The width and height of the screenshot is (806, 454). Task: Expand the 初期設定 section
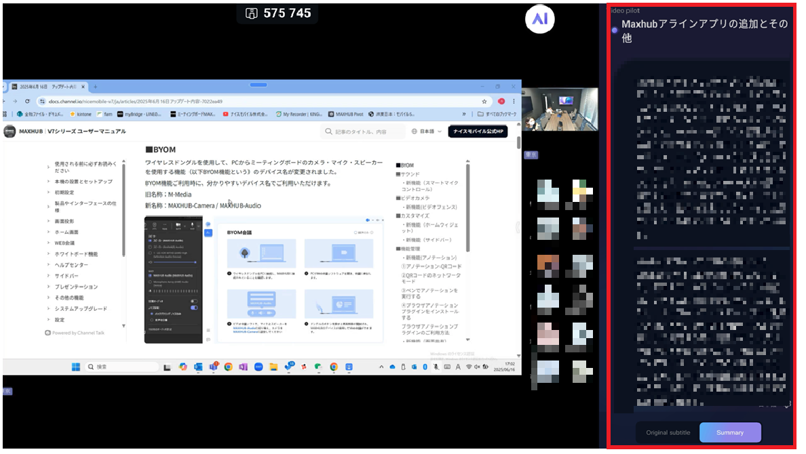click(x=64, y=192)
